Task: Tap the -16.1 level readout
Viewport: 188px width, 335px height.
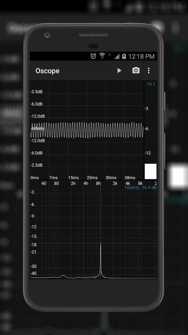Action: tap(150, 84)
